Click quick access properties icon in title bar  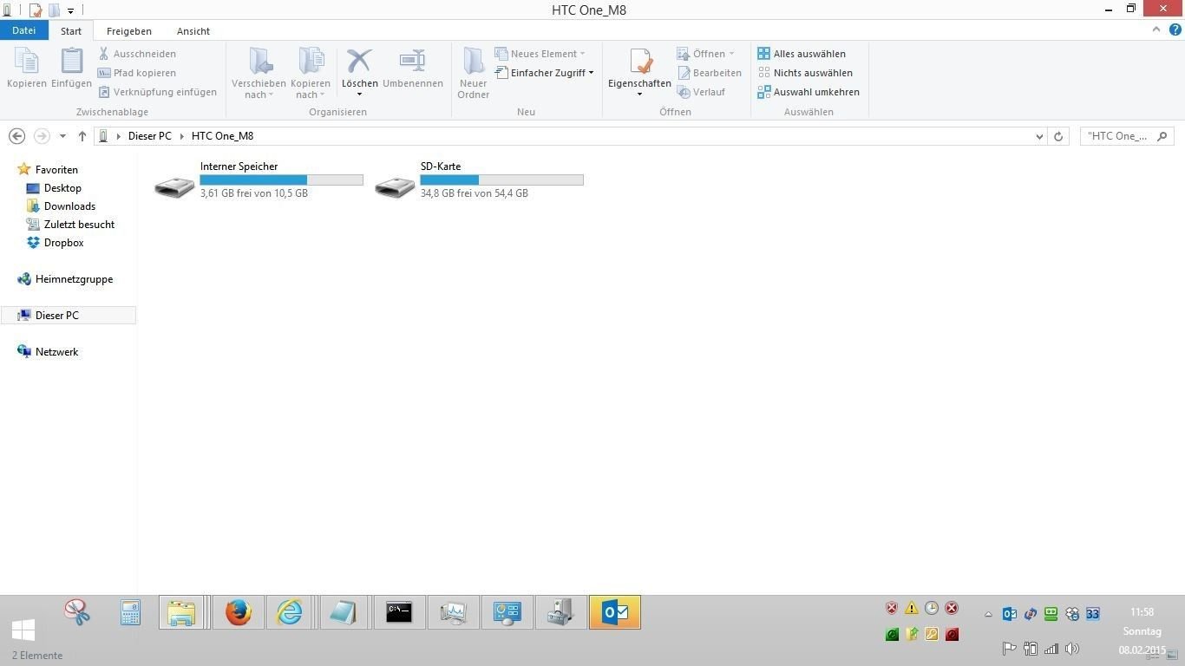36,10
